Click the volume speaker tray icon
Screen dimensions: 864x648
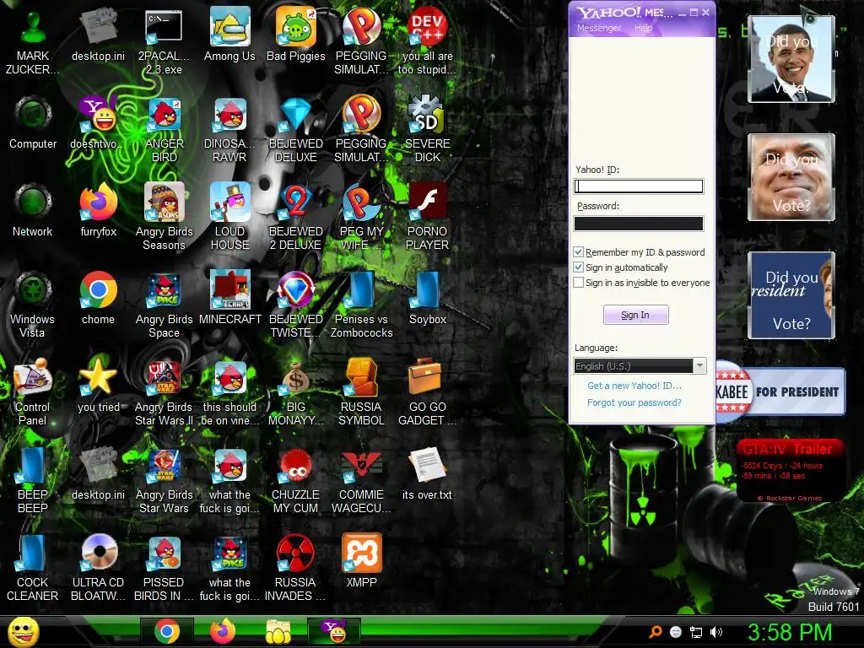click(x=715, y=632)
